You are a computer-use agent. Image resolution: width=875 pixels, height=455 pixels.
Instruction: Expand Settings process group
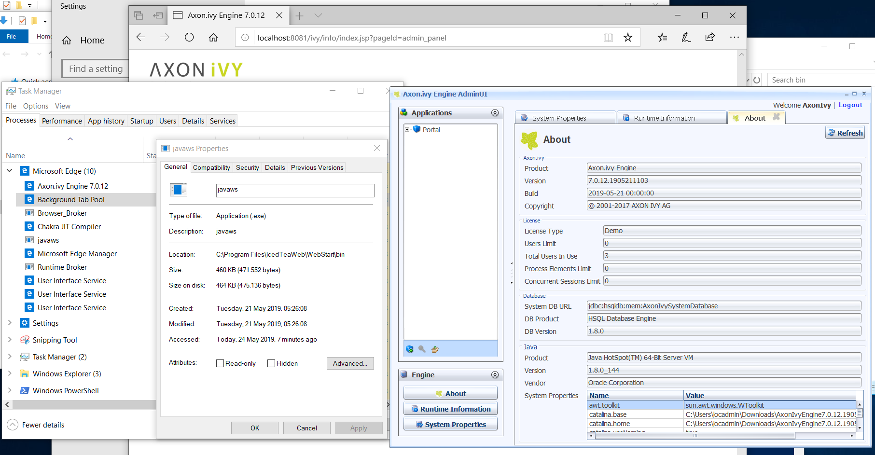[x=10, y=323]
